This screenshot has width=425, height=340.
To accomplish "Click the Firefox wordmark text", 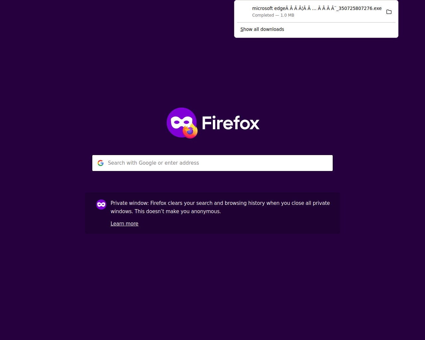I will [231, 123].
